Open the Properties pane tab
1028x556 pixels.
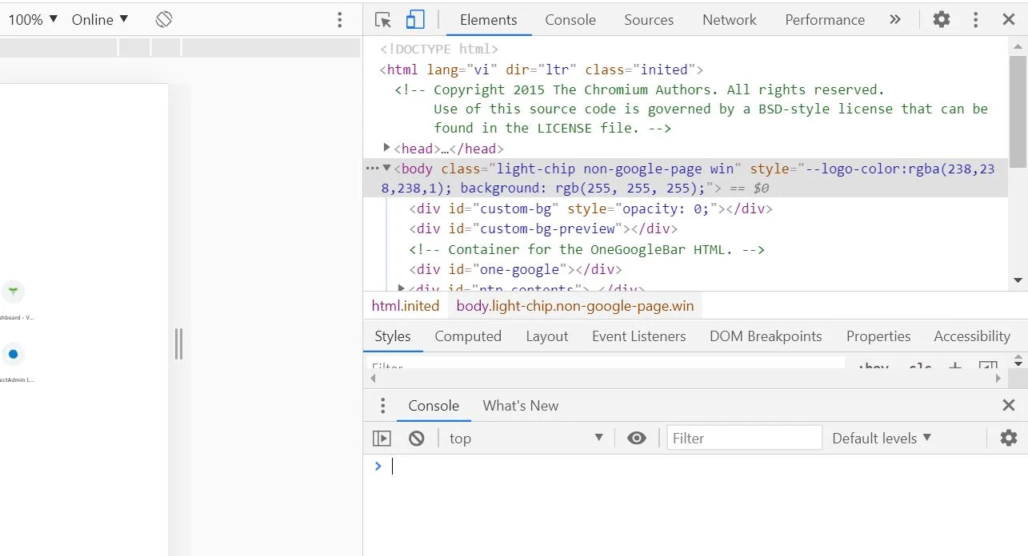click(878, 336)
